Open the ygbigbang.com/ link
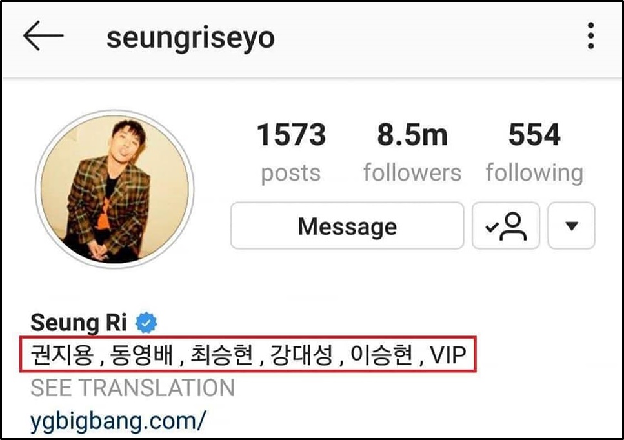 click(x=118, y=421)
